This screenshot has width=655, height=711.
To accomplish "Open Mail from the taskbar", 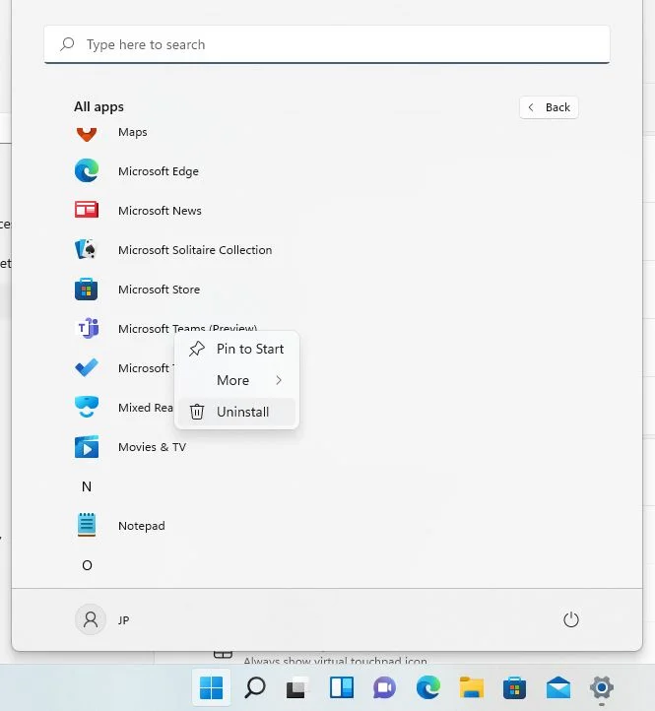I will (558, 688).
